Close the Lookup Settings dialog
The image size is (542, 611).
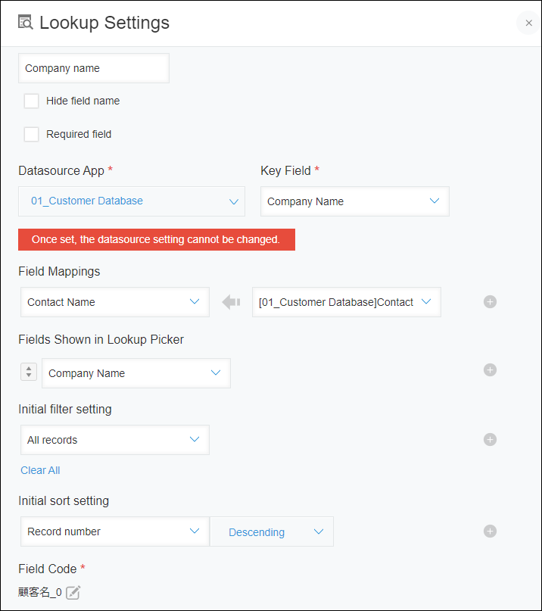[528, 23]
